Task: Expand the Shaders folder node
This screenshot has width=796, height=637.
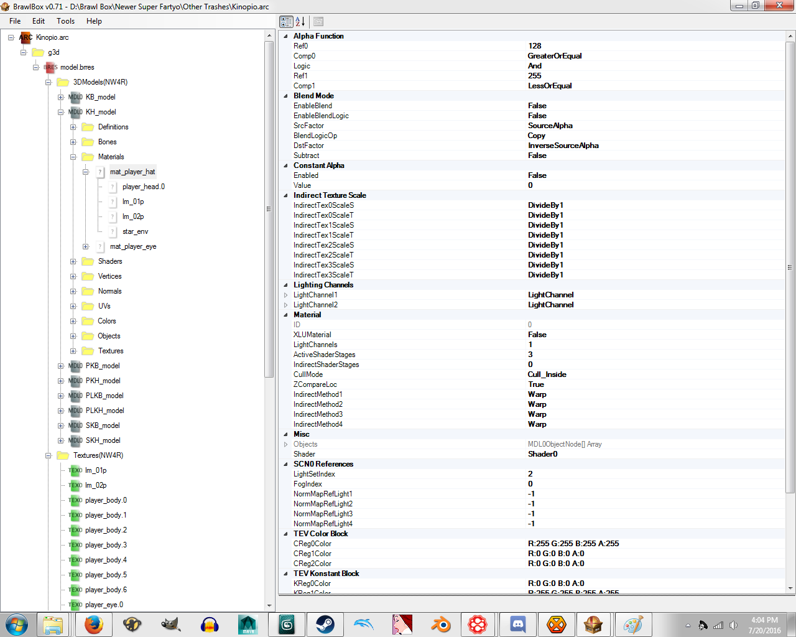Action: [x=73, y=261]
